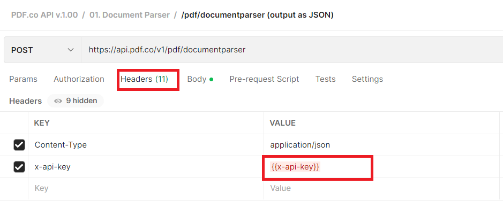
Task: Uncheck the Content-Type header checkbox
Action: [x=19, y=145]
